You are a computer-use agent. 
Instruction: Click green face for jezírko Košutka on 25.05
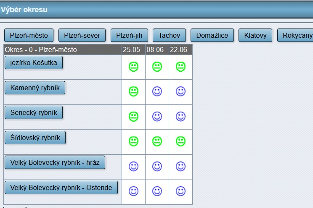point(133,67)
